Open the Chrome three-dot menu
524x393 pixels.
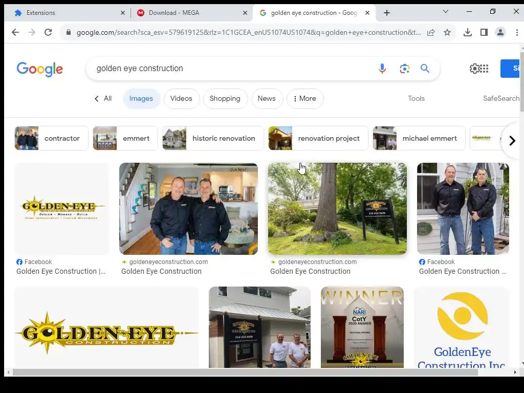click(517, 32)
